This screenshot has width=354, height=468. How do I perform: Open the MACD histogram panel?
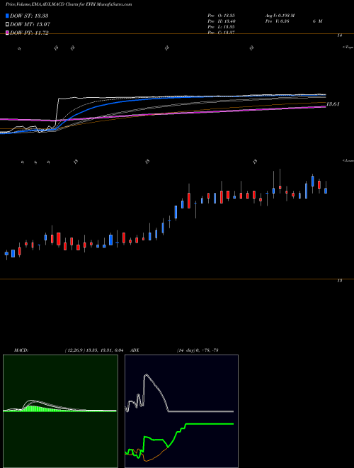[x=60, y=411]
